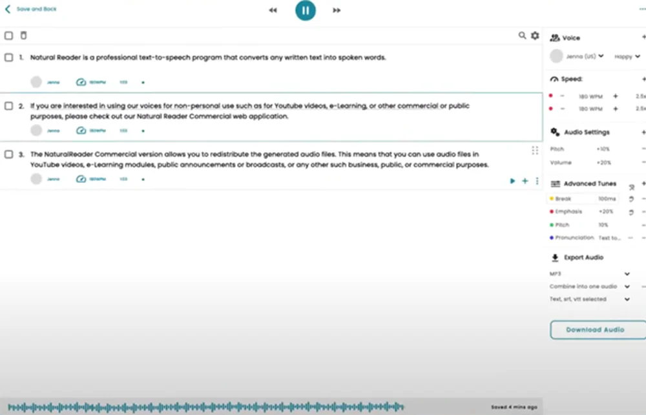Screen dimensions: 646x415
Task: Click paragraph 3 voice avatar
Action: click(x=36, y=179)
